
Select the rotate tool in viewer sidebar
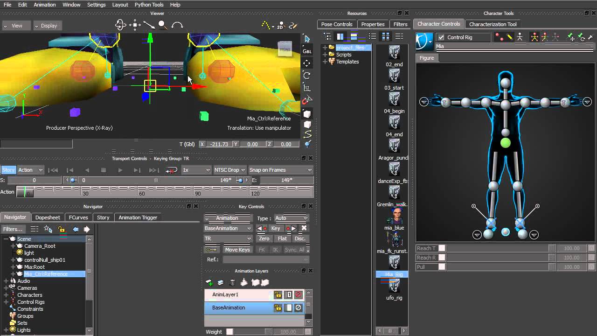pyautogui.click(x=306, y=76)
